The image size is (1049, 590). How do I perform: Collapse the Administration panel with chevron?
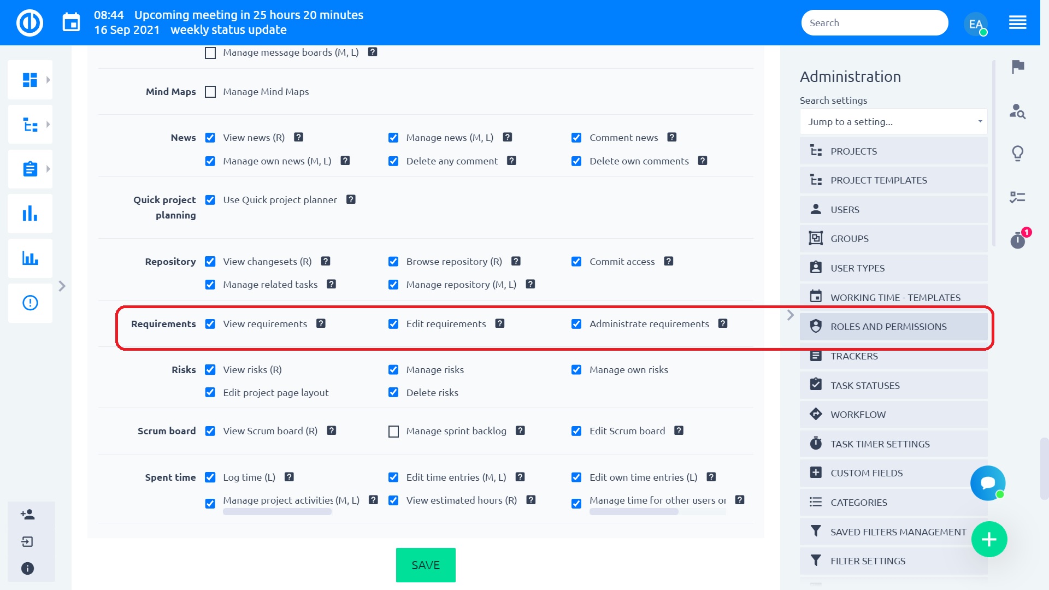[790, 315]
